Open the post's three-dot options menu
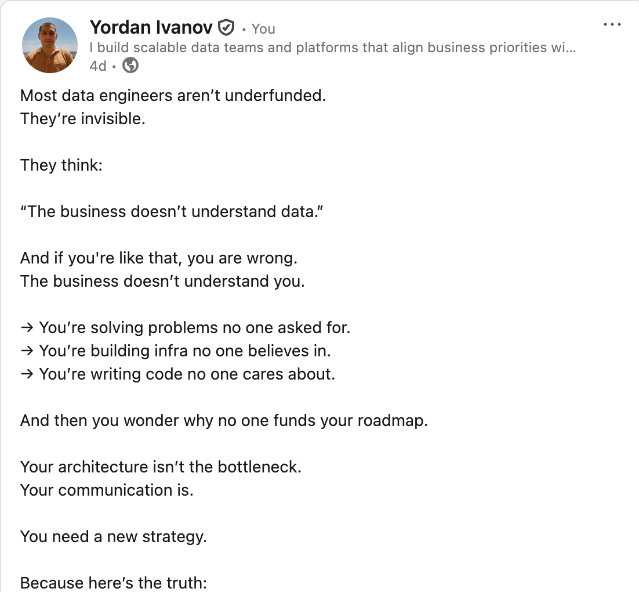 pyautogui.click(x=612, y=25)
